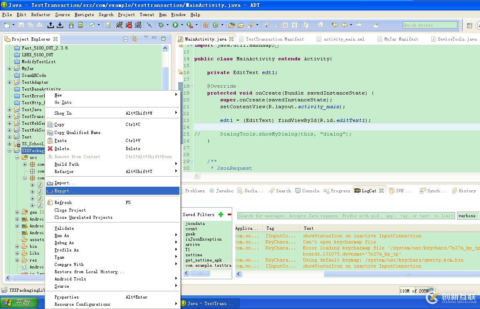Click the LogCat search messages field
The height and width of the screenshot is (309, 480).
[345, 216]
